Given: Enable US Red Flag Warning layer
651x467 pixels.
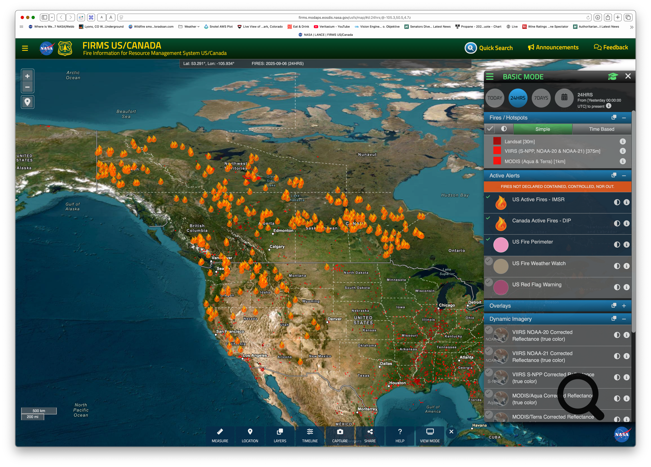Looking at the screenshot, I should pos(489,282).
